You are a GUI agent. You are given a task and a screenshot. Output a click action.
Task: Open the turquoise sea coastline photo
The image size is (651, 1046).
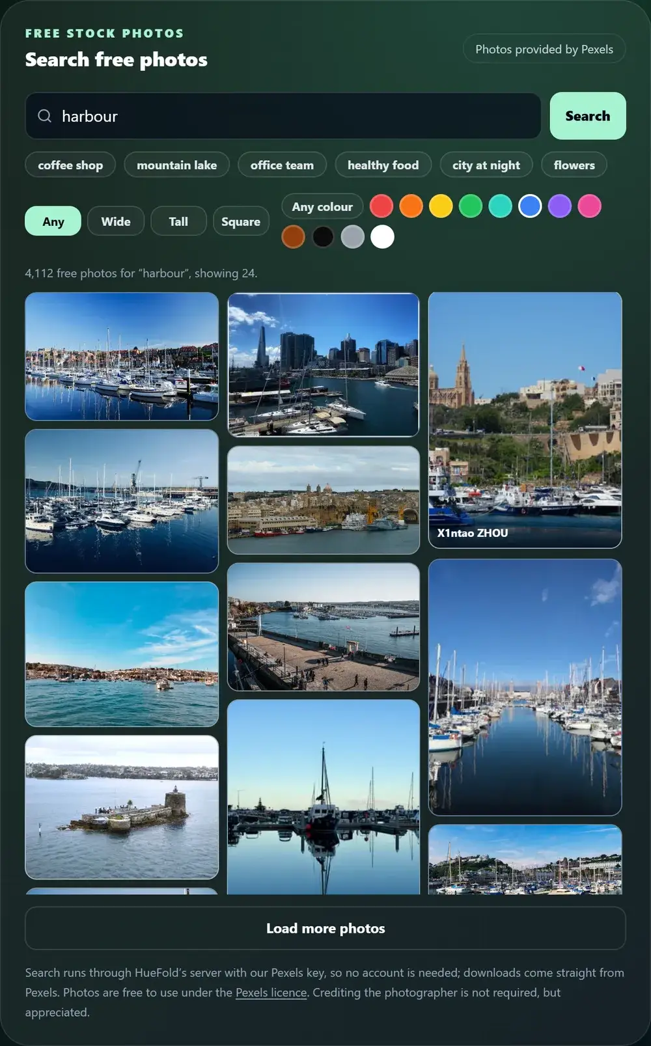point(122,654)
